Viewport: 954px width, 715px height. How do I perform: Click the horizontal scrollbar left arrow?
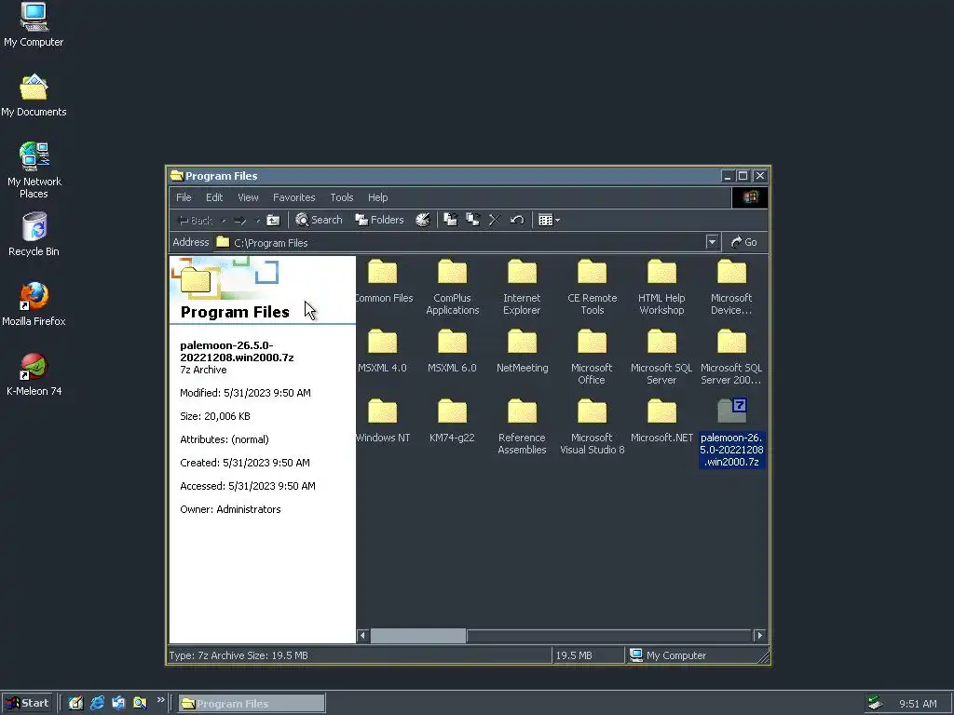click(x=362, y=635)
